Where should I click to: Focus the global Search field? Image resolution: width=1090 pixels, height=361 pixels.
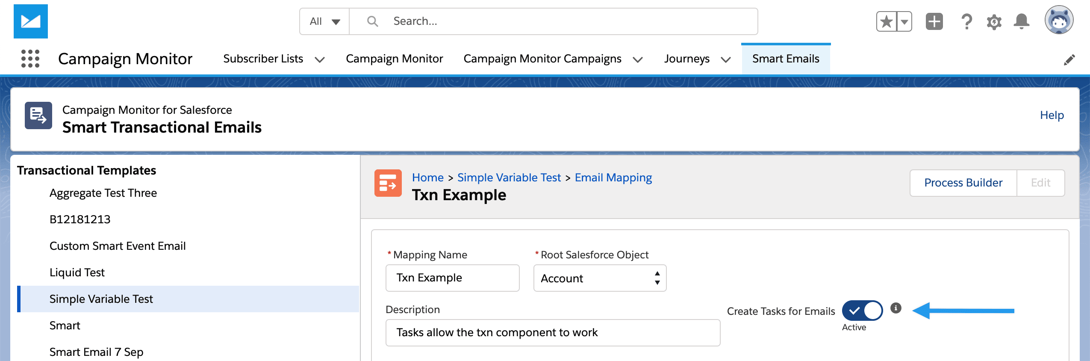click(x=553, y=21)
